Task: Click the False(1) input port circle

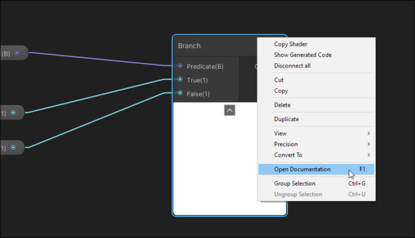Action: tap(180, 93)
